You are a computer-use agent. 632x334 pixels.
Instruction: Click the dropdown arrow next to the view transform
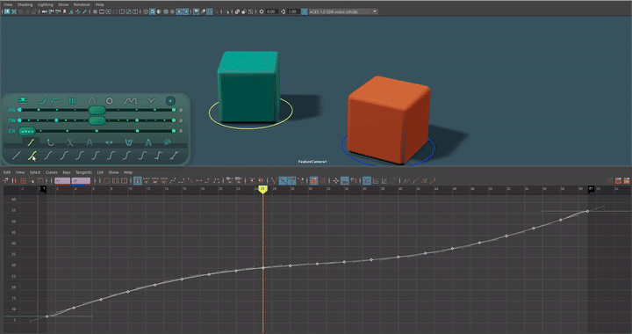pyautogui.click(x=375, y=11)
